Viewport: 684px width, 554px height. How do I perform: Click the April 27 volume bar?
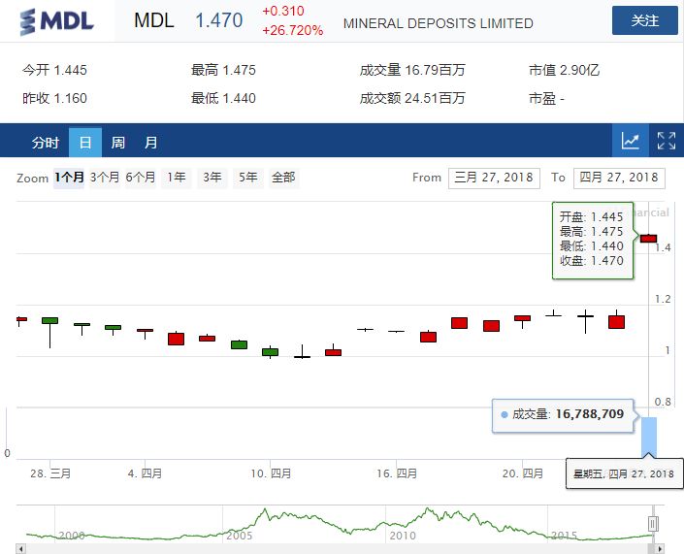pos(649,438)
